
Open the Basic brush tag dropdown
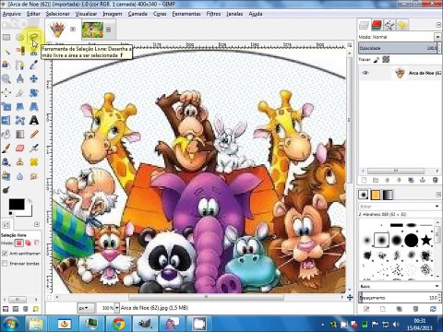coord(437,286)
